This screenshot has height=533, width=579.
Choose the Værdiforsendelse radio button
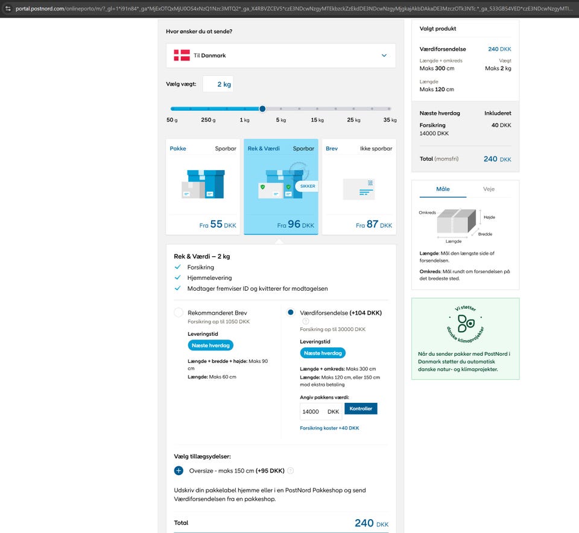[291, 313]
